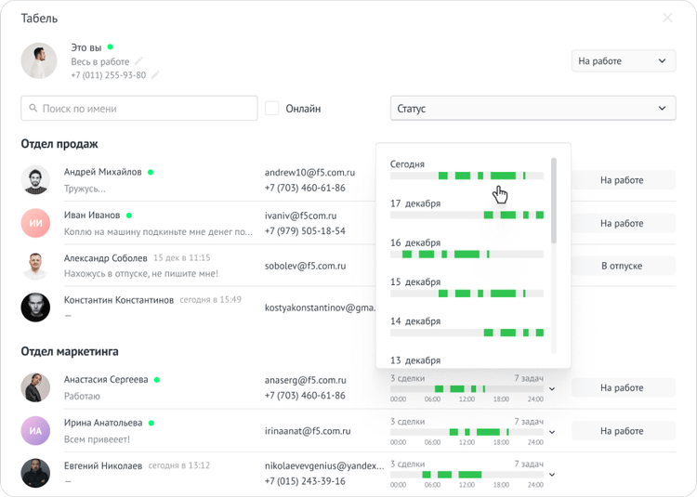Screen dimensions: 697x497
Task: Expand Анастасия Сергеева's activity timeline chevron
Action: click(552, 388)
